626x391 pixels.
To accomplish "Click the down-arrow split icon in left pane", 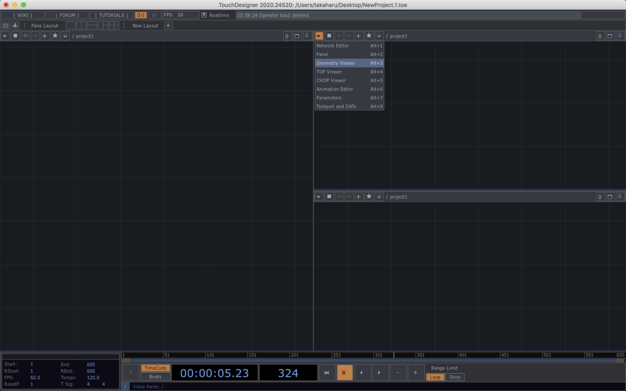I will (x=307, y=36).
